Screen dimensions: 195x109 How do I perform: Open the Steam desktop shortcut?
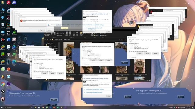9,10
